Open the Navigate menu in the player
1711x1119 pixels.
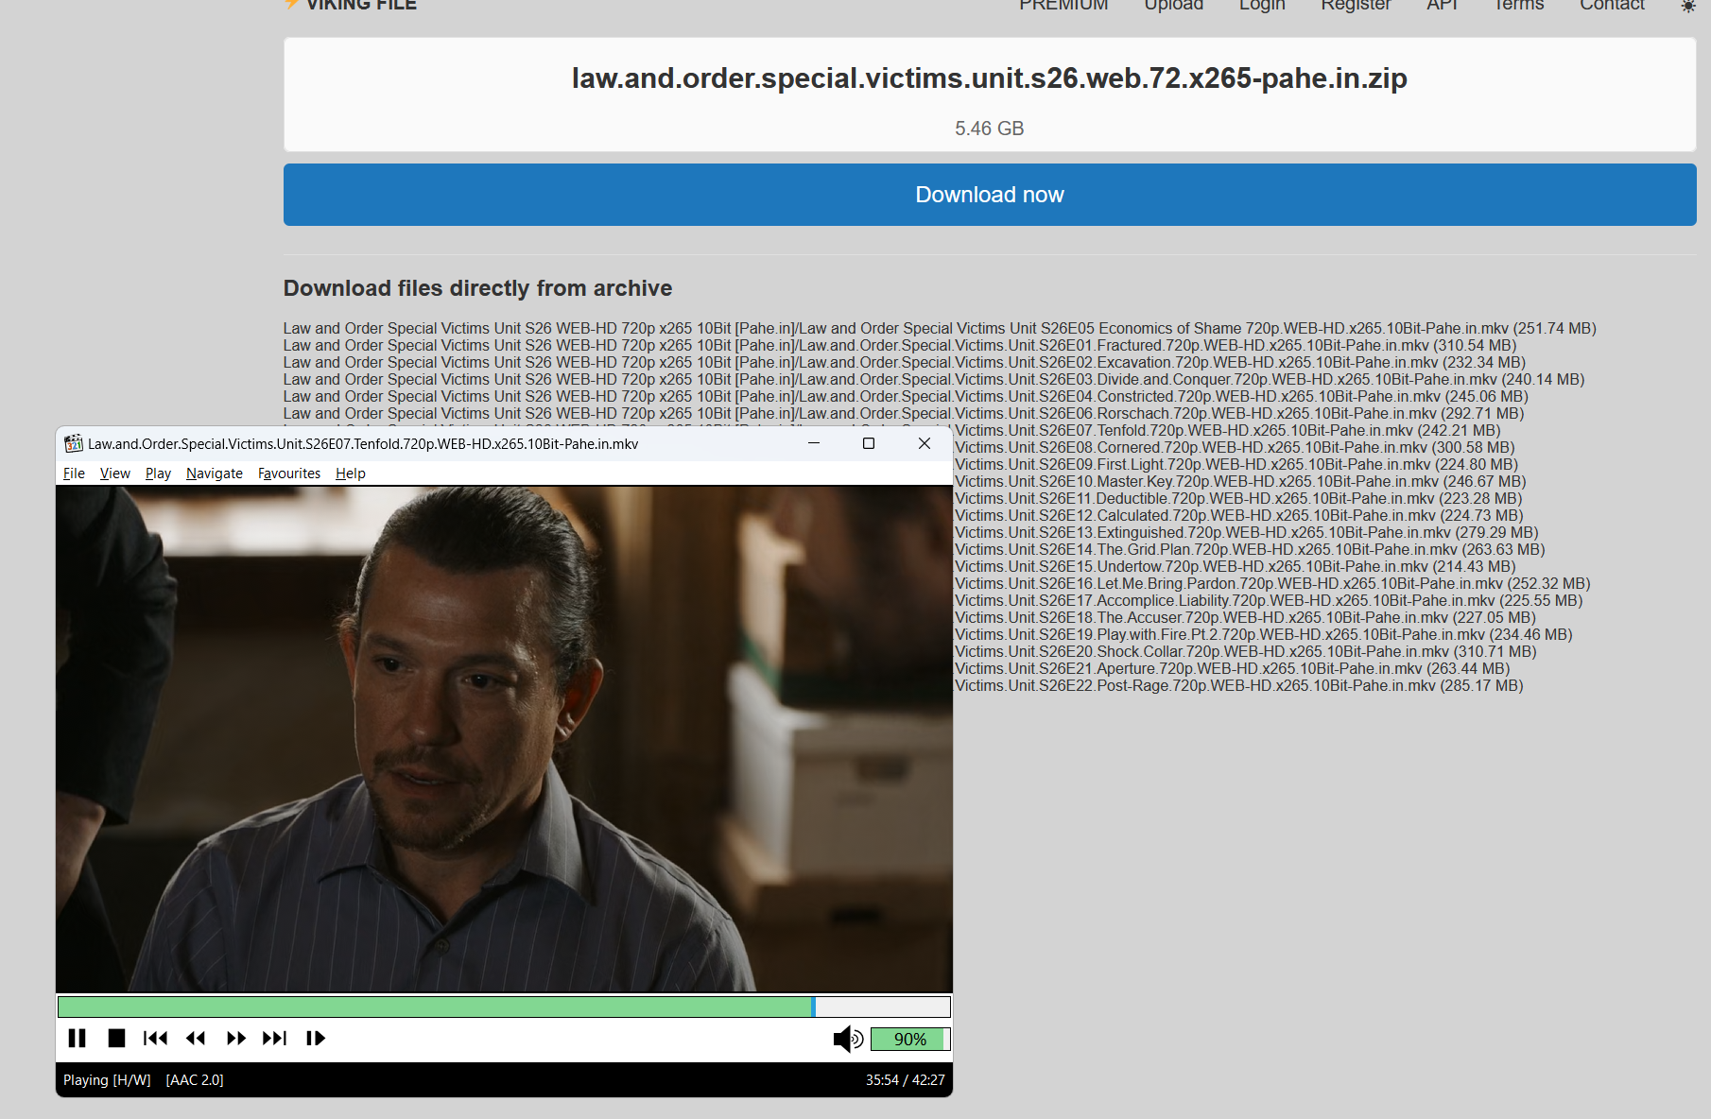coord(215,473)
